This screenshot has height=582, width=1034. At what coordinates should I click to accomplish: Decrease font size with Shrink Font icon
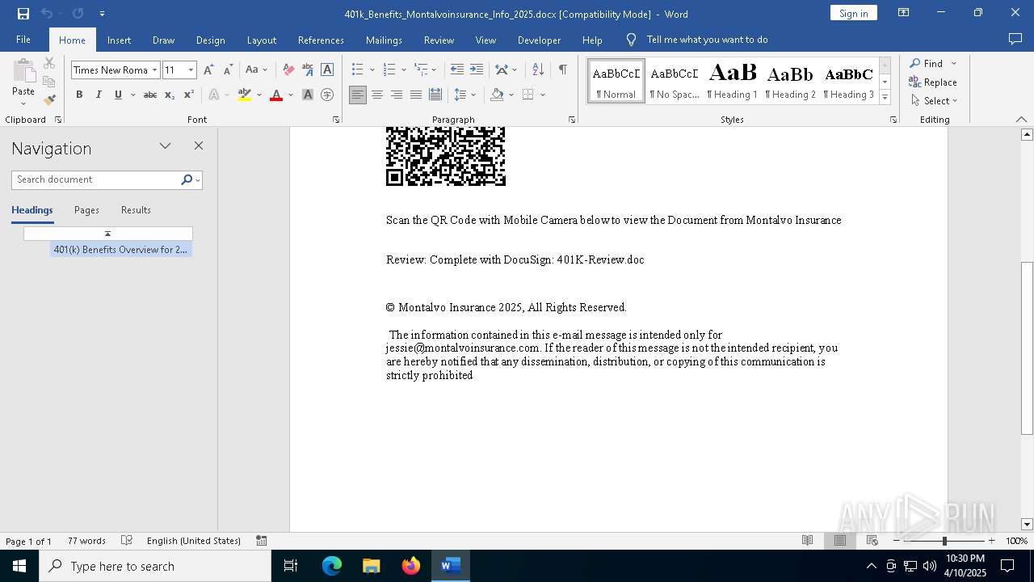[228, 70]
